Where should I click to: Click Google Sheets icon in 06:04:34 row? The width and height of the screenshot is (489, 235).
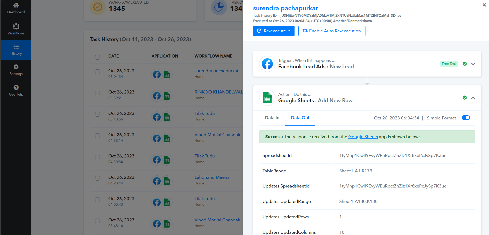[x=167, y=75]
